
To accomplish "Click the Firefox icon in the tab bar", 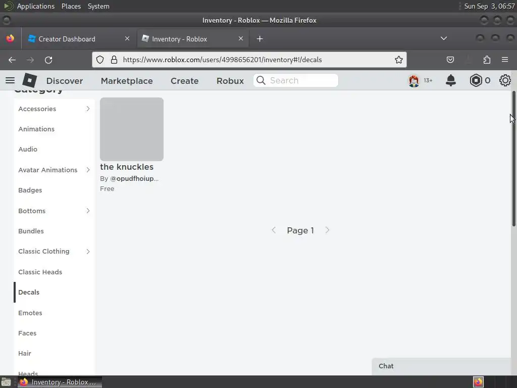I will 10,38.
